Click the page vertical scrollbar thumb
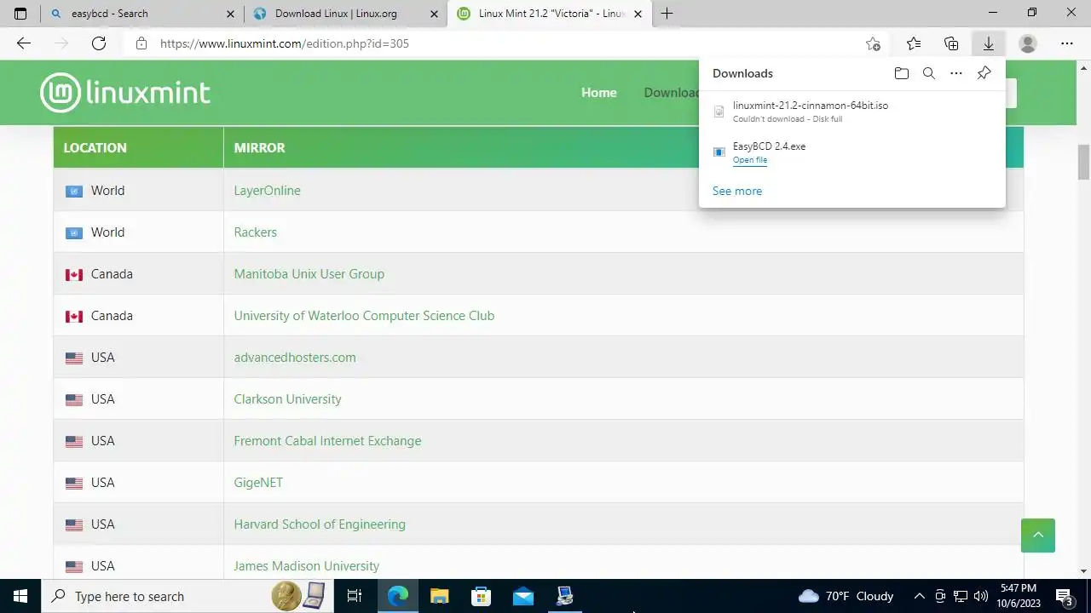This screenshot has width=1091, height=613. [1083, 162]
